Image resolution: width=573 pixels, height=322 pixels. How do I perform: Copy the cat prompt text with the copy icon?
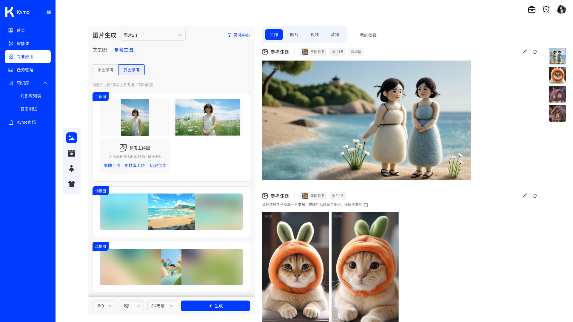click(x=366, y=205)
